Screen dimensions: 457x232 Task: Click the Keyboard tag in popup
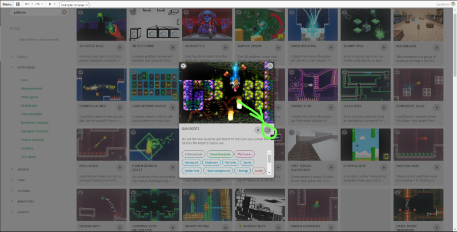[211, 162]
